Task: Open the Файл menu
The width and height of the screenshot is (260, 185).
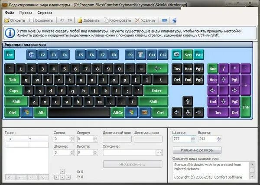Action: (x=10, y=13)
